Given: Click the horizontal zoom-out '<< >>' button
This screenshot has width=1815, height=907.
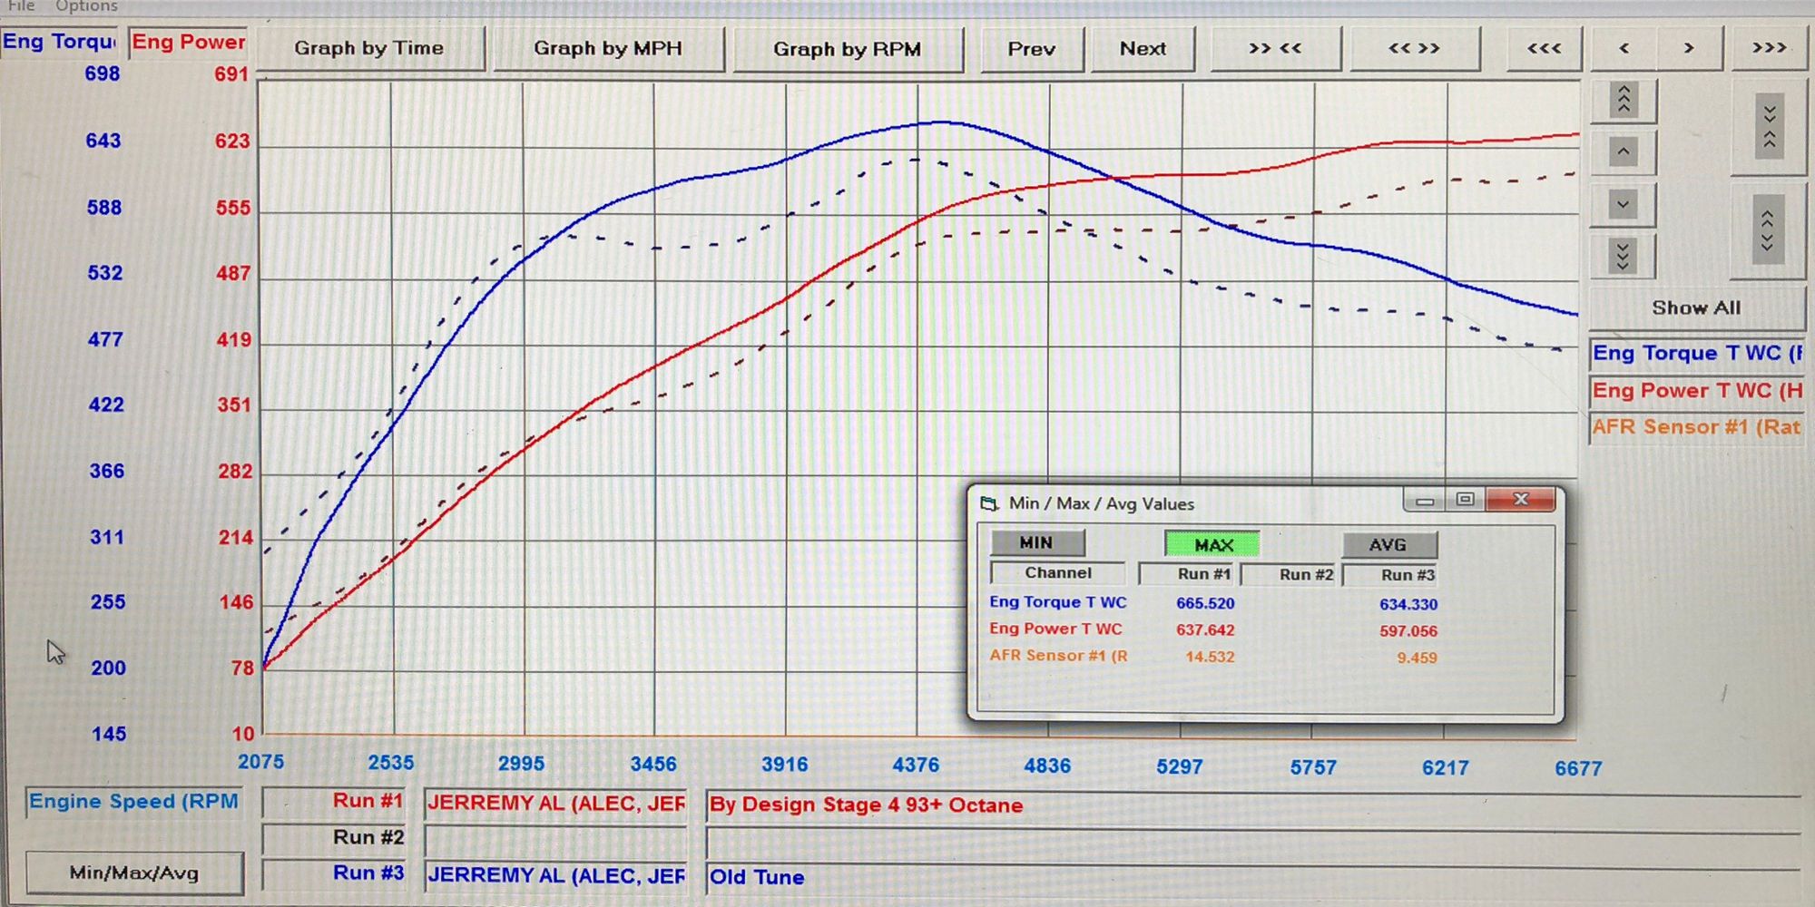Looking at the screenshot, I should pos(1414,49).
